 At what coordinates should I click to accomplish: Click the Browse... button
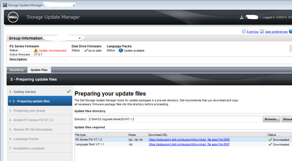(271, 119)
